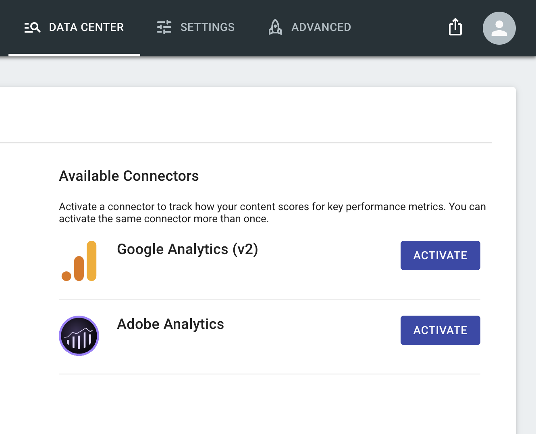Click the Advanced rocket icon
Screen dimensions: 536x434
pyautogui.click(x=275, y=27)
